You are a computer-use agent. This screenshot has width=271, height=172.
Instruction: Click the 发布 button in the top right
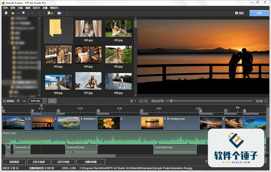pyautogui.click(x=259, y=13)
